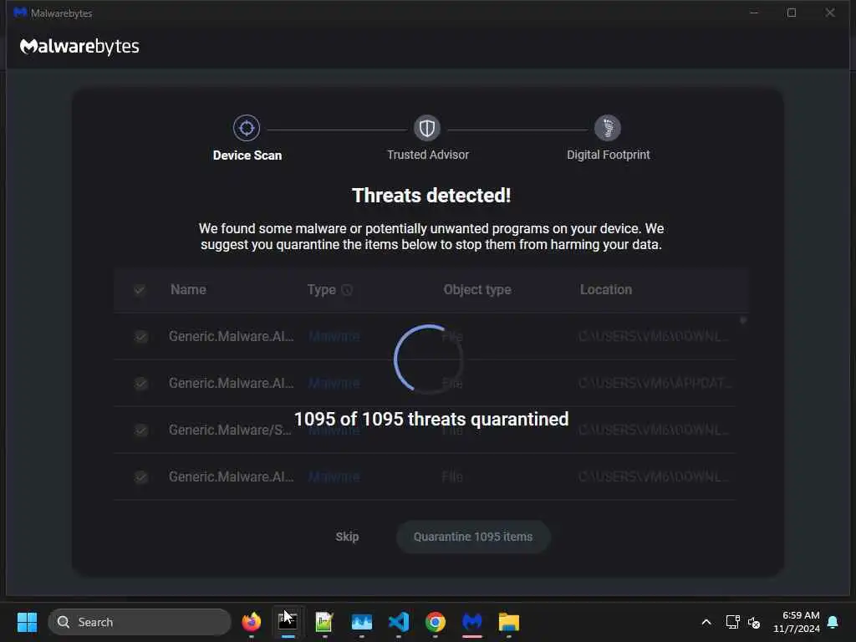Sort by the Name column header
856x642 pixels.
tap(188, 290)
